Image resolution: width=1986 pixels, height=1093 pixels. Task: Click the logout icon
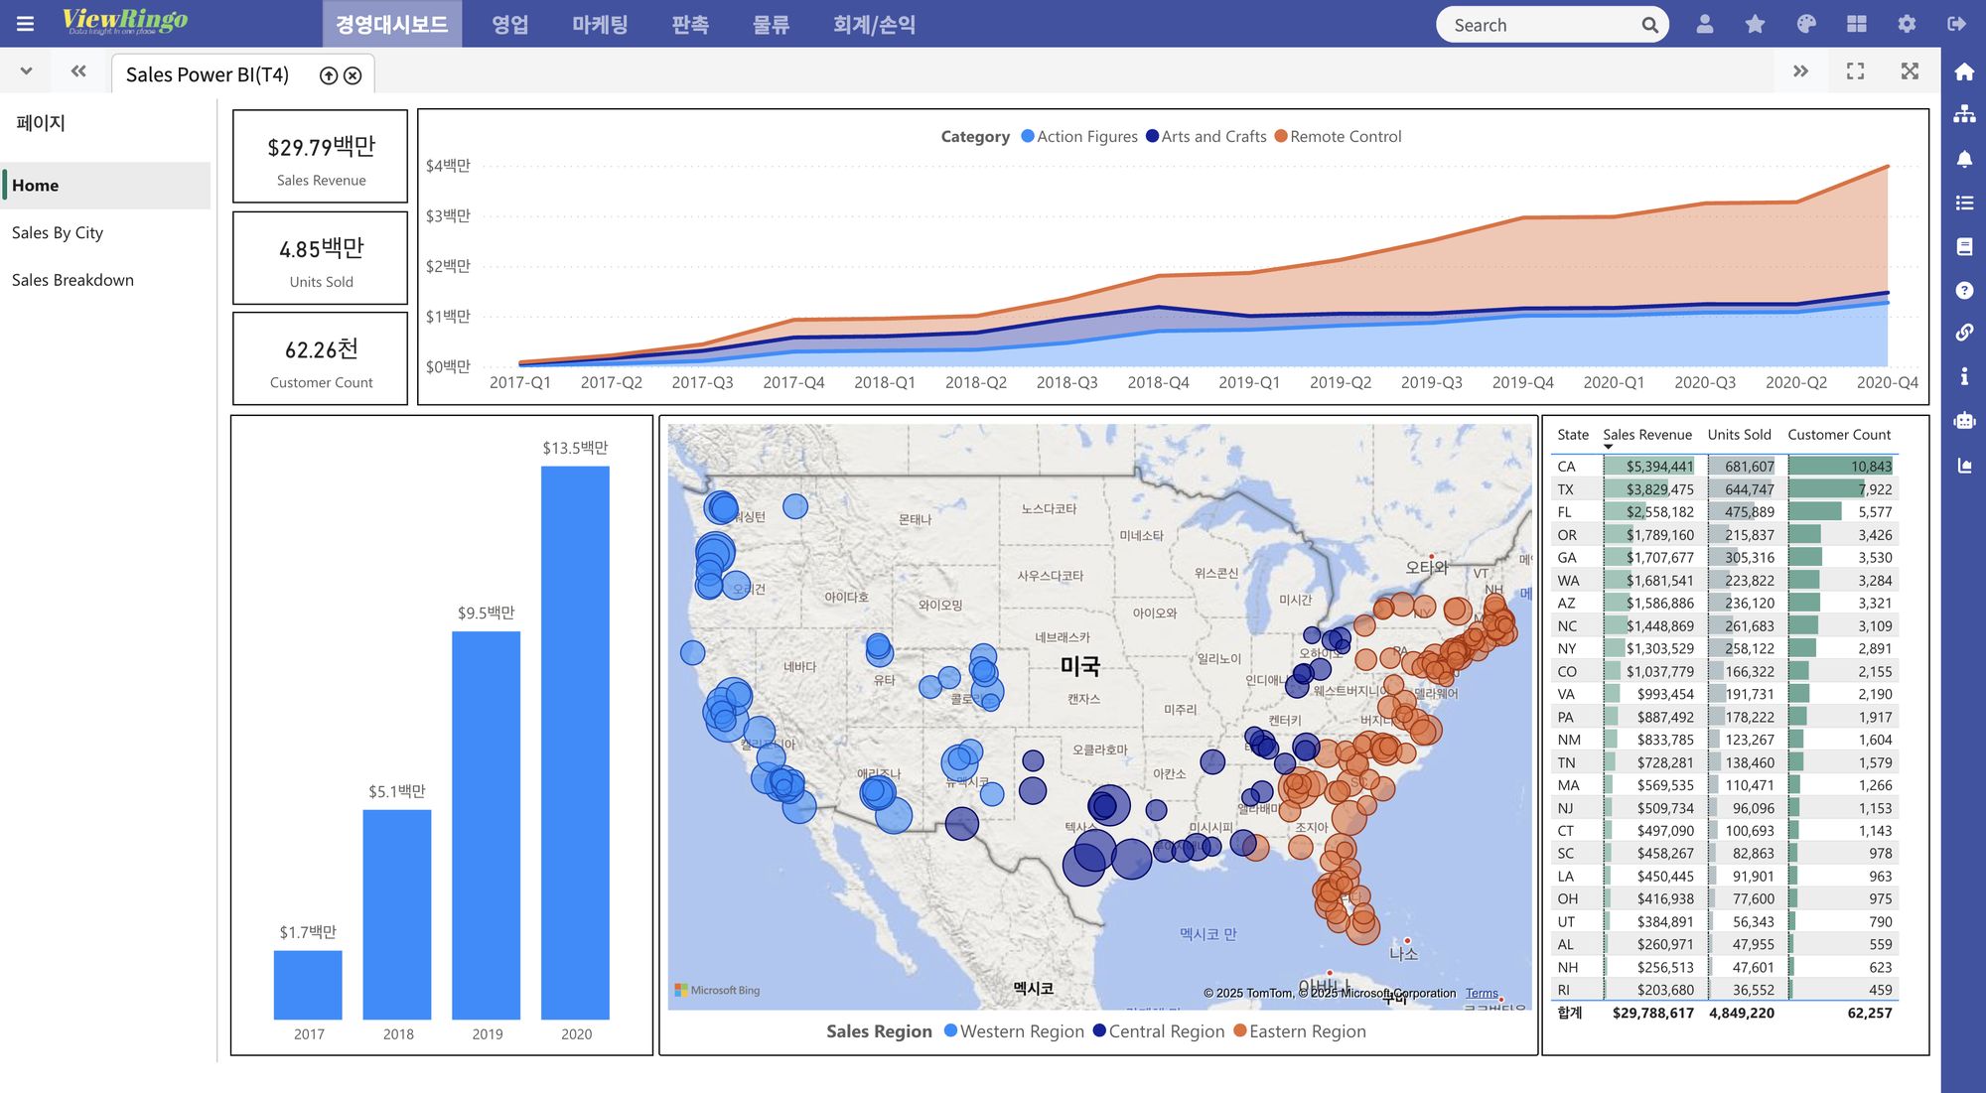click(x=1957, y=24)
